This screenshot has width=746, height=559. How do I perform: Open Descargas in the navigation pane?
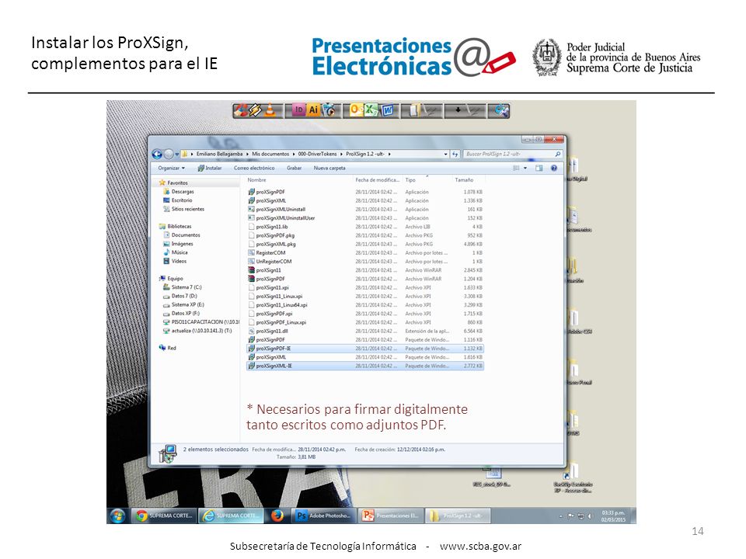183,192
